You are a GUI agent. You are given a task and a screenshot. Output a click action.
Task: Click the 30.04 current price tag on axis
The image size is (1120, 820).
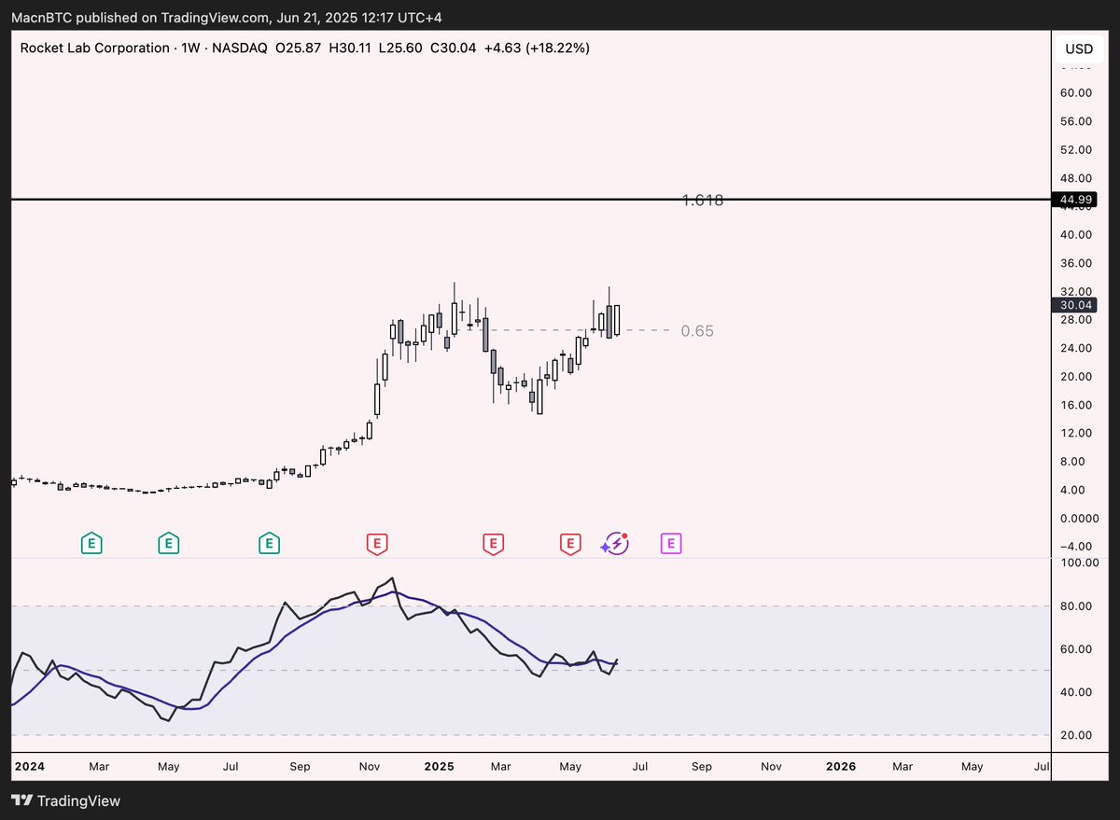point(1077,305)
